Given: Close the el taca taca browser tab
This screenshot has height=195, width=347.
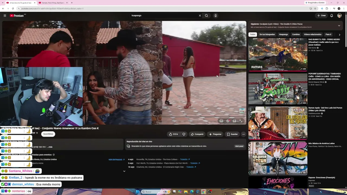Looking at the screenshot, I should click(x=34, y=3).
